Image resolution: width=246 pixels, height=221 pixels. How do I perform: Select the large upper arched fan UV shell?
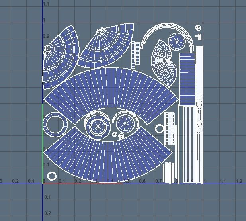point(111,88)
